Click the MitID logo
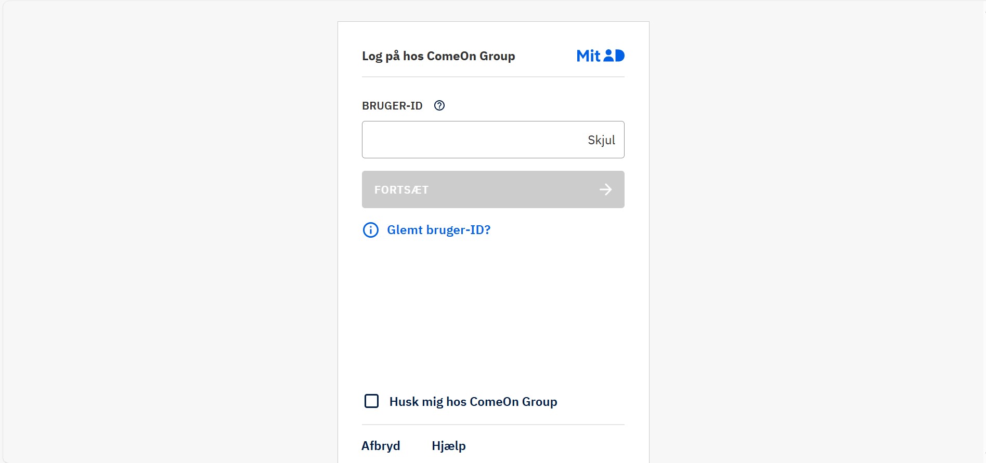Viewport: 986px width, 463px height. click(x=601, y=56)
